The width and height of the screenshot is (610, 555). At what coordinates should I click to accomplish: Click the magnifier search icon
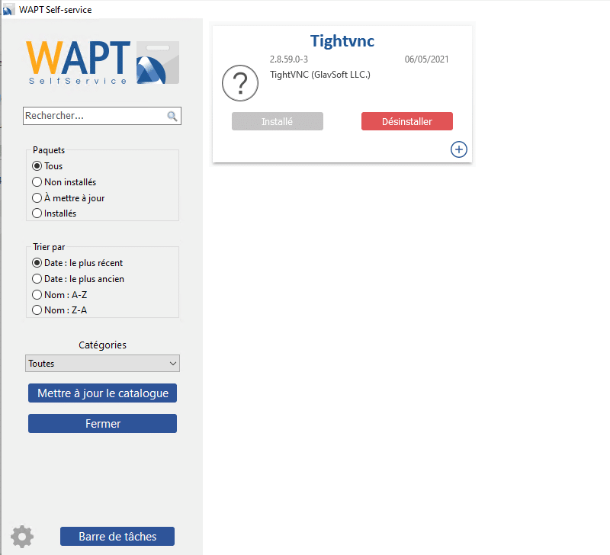tap(172, 116)
